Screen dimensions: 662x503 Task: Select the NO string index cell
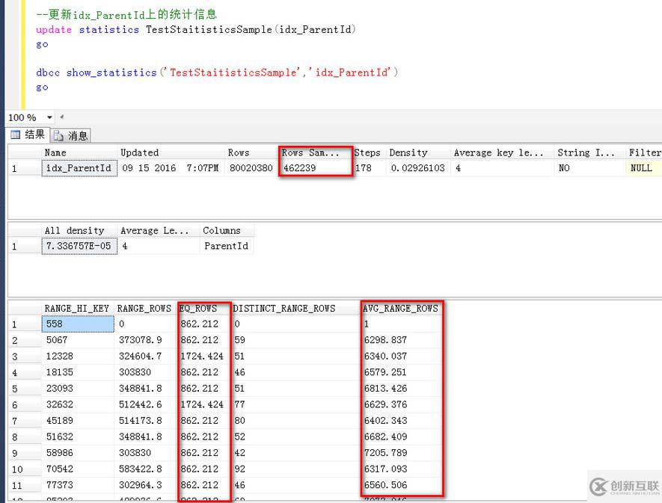(589, 168)
